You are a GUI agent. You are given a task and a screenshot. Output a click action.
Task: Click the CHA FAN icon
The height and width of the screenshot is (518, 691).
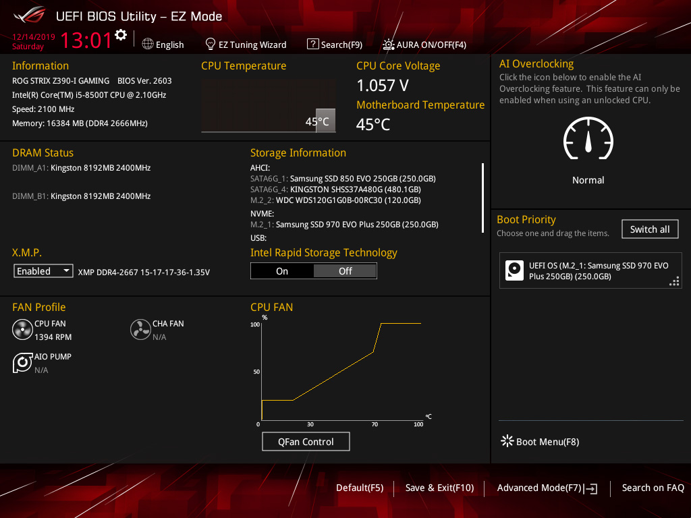(140, 330)
